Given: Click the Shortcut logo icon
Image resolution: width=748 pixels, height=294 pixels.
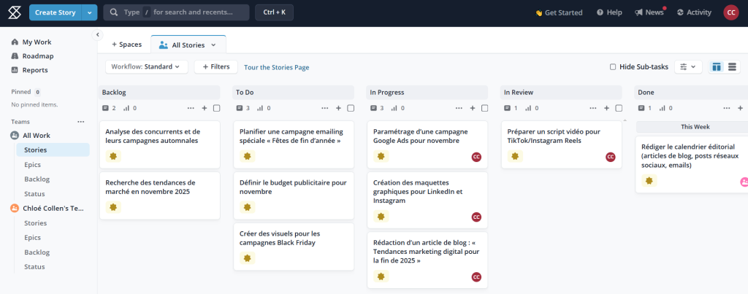Looking at the screenshot, I should (14, 12).
